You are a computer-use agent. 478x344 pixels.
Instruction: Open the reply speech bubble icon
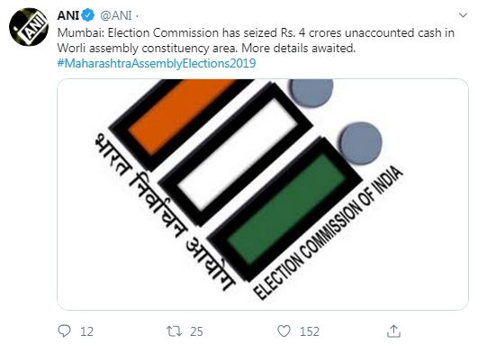[x=64, y=330]
